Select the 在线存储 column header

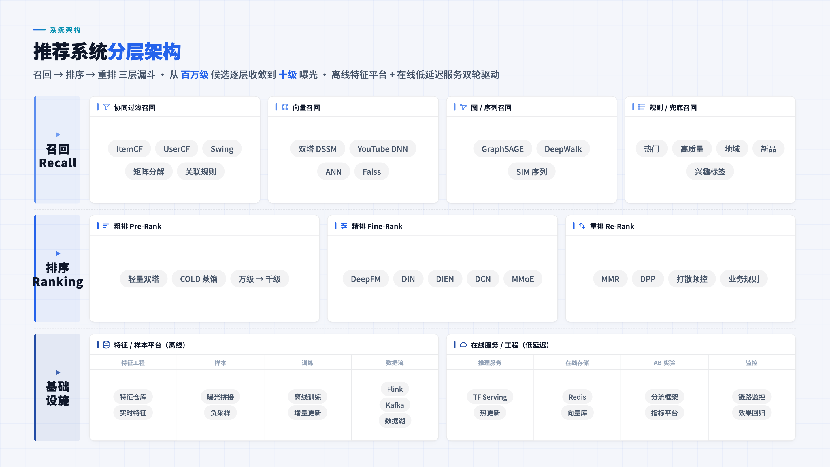pos(577,363)
